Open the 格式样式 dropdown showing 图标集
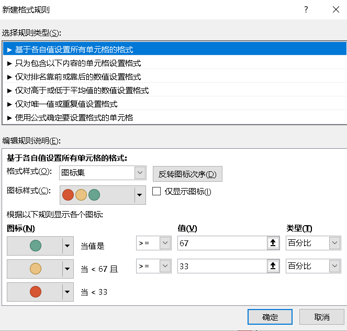The image size is (347, 331). pyautogui.click(x=103, y=173)
